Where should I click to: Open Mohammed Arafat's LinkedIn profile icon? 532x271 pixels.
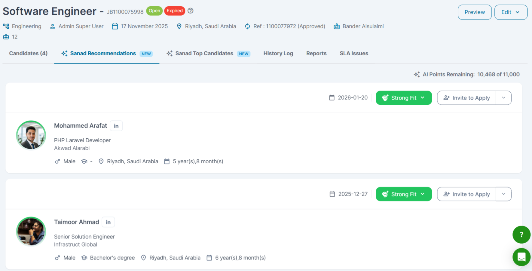pyautogui.click(x=116, y=126)
